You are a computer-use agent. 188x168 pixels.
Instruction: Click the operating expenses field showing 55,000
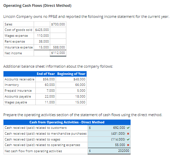click(109, 145)
